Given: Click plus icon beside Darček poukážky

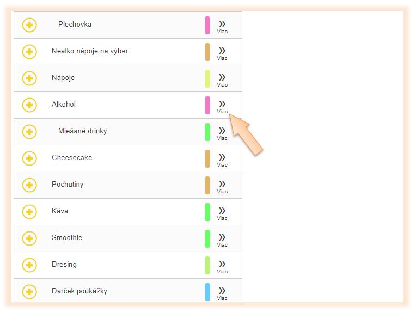Looking at the screenshot, I should [x=29, y=291].
